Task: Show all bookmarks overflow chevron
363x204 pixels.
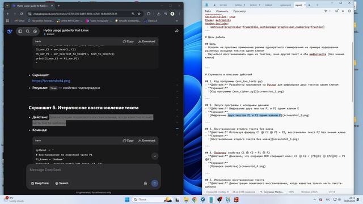Action: 176,21
